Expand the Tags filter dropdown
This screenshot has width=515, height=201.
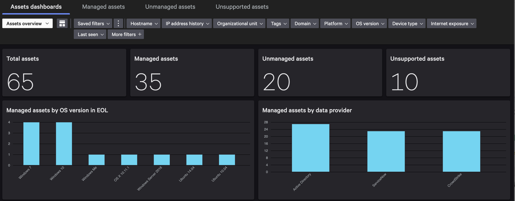point(278,23)
